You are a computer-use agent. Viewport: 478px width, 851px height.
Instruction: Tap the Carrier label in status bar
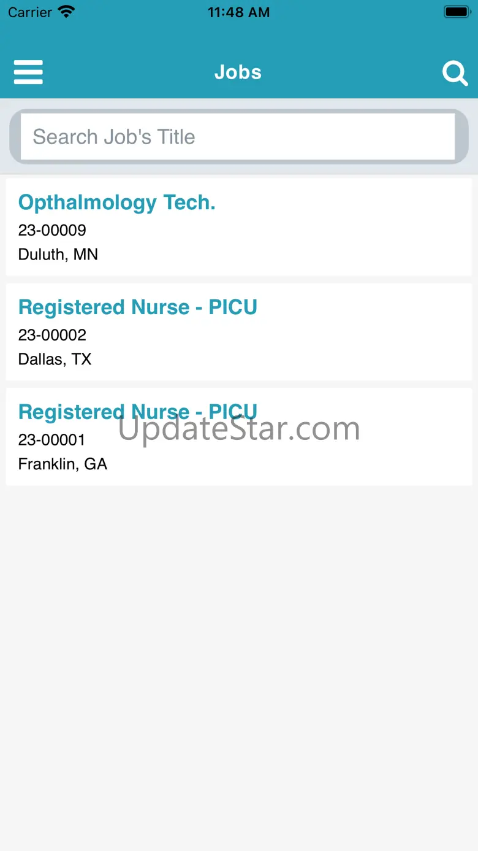pyautogui.click(x=30, y=12)
